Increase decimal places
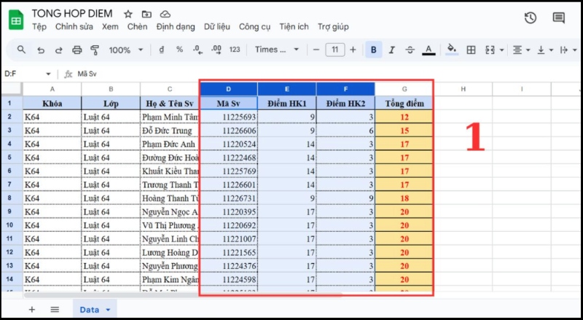Screen dimensions: 583x320 tap(216, 50)
